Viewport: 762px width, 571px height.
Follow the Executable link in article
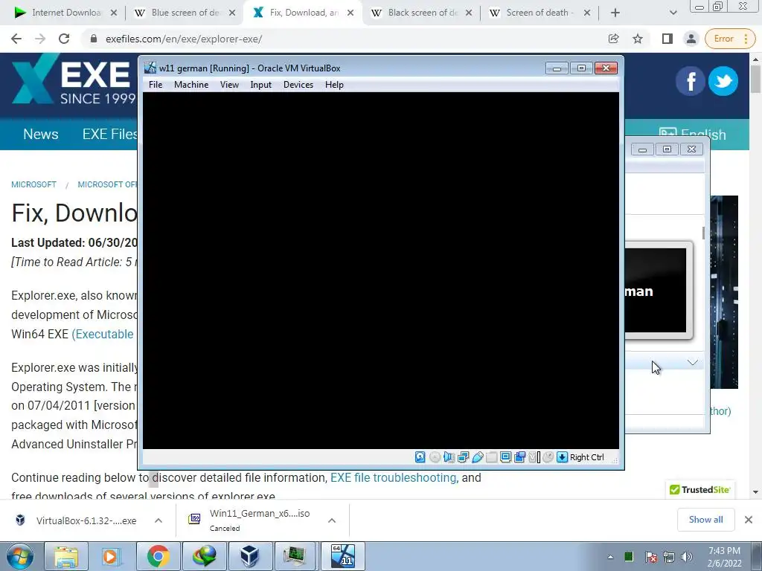pos(103,334)
